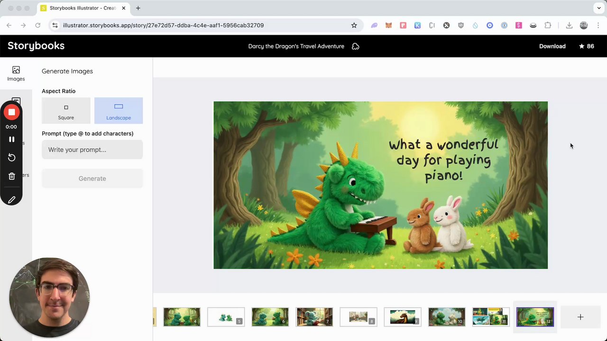Select page 7 thumbnail
This screenshot has height=341, width=607.
(x=314, y=317)
